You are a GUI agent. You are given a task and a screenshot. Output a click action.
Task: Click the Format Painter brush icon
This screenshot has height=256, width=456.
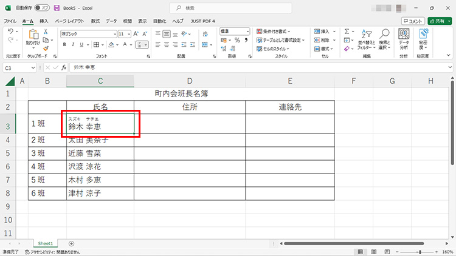coord(46,49)
